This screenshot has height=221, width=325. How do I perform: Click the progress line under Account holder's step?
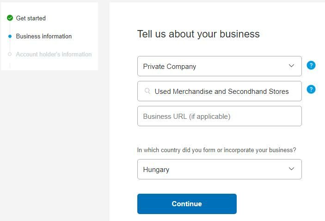coord(10,65)
